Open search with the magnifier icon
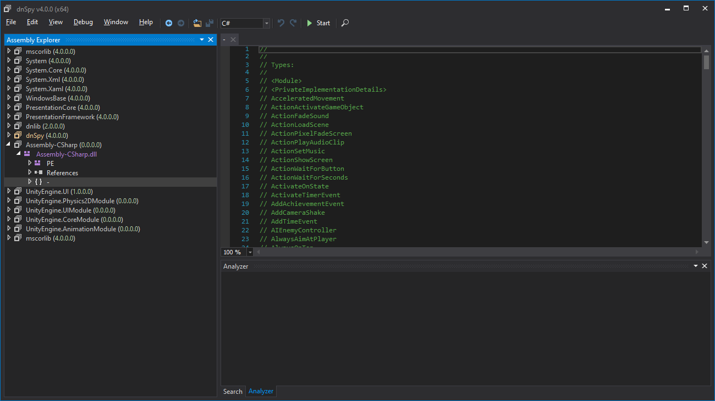715x401 pixels. 345,23
